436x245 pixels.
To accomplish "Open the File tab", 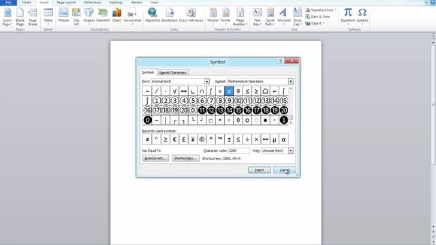I will [x=8, y=3].
